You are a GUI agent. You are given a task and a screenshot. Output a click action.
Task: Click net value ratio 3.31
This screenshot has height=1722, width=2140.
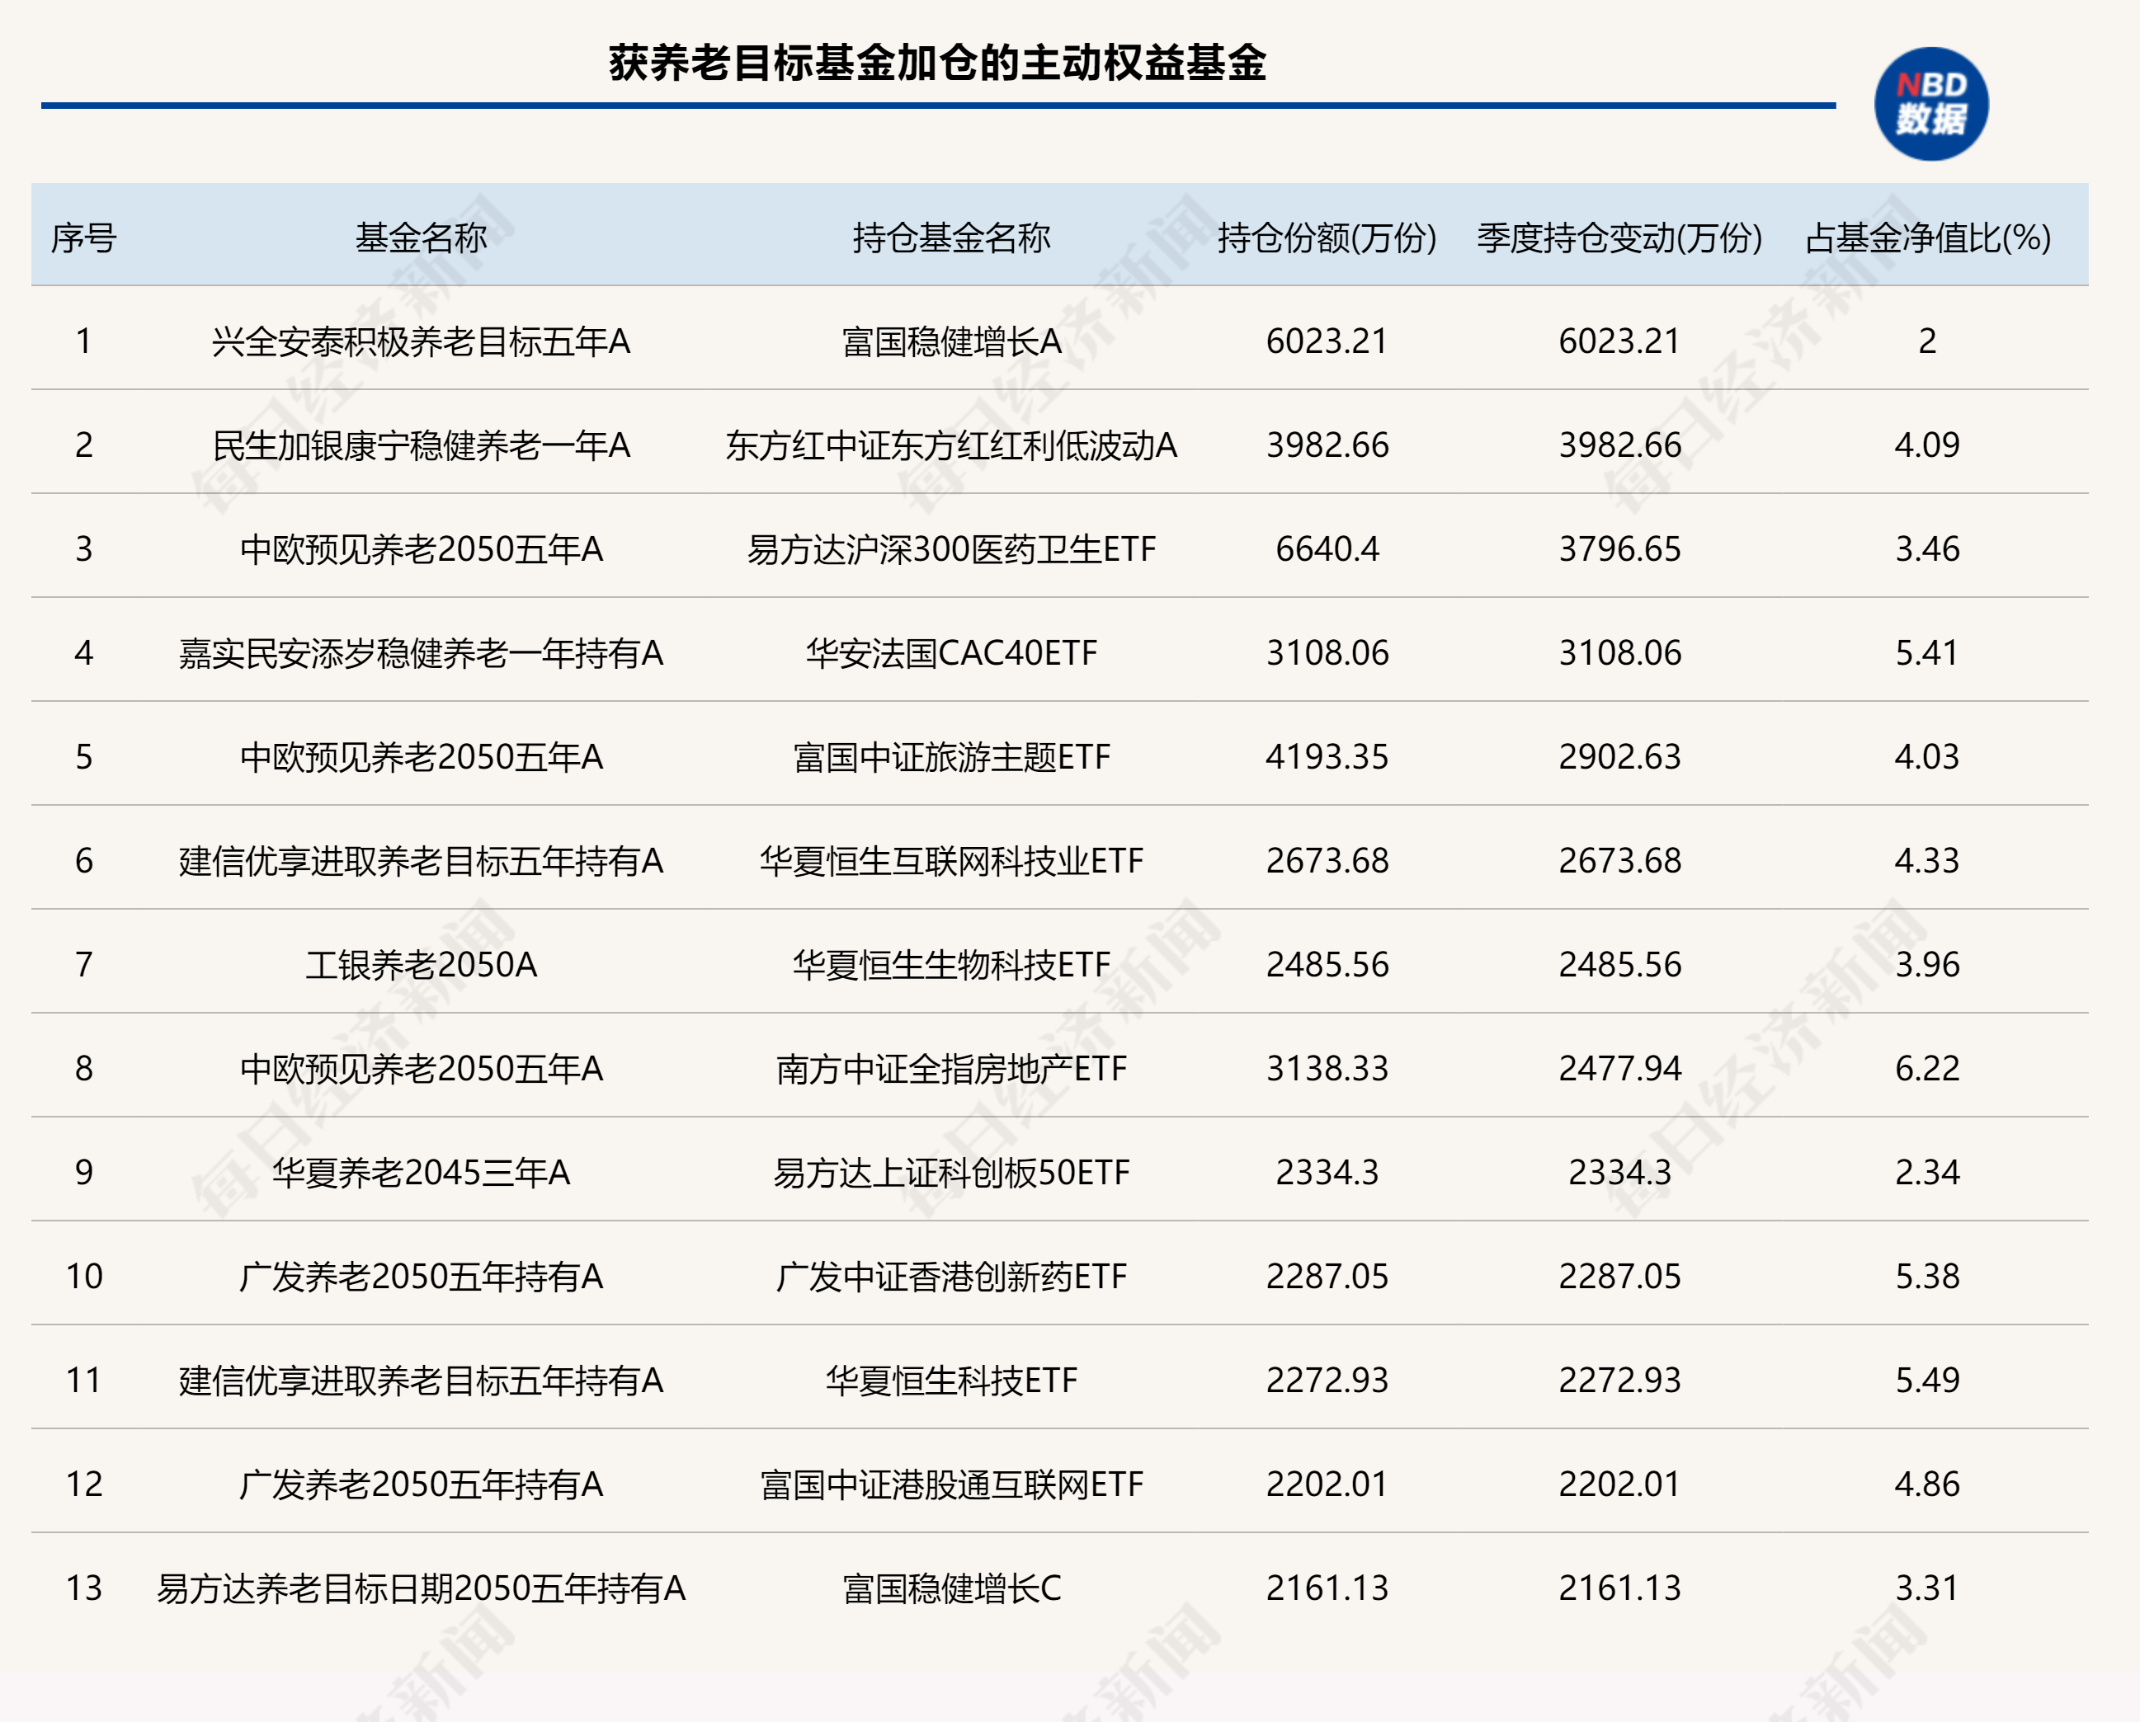[x=1928, y=1588]
